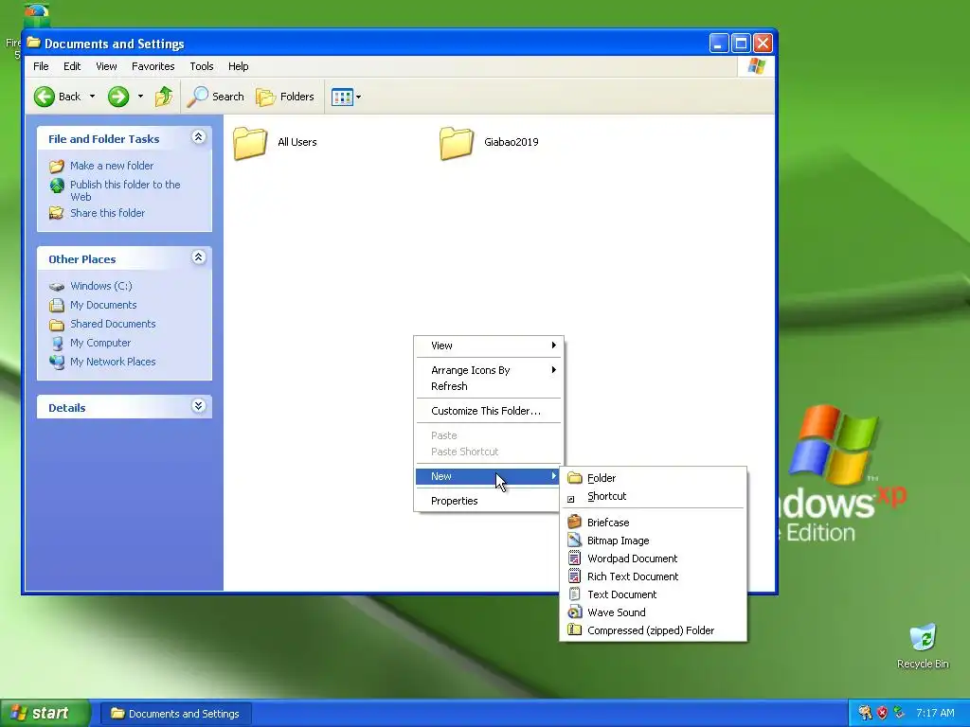Screen dimensions: 970x727
Task: Create a new Rich Text Document
Action: pyautogui.click(x=654, y=576)
